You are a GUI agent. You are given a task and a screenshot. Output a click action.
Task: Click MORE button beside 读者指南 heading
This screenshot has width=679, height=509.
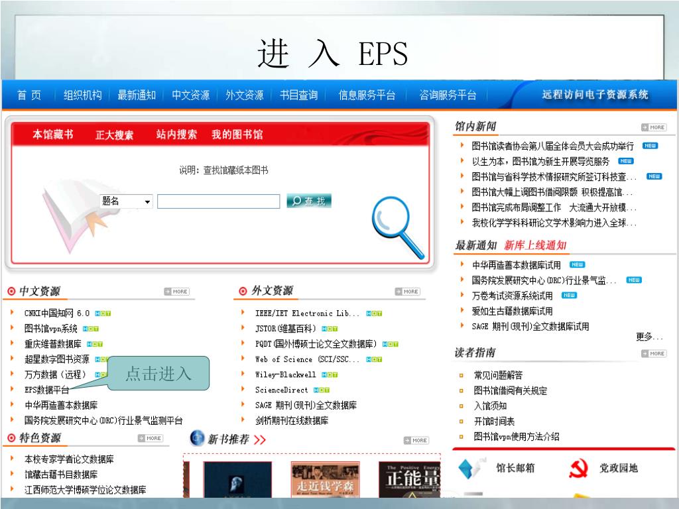[654, 354]
